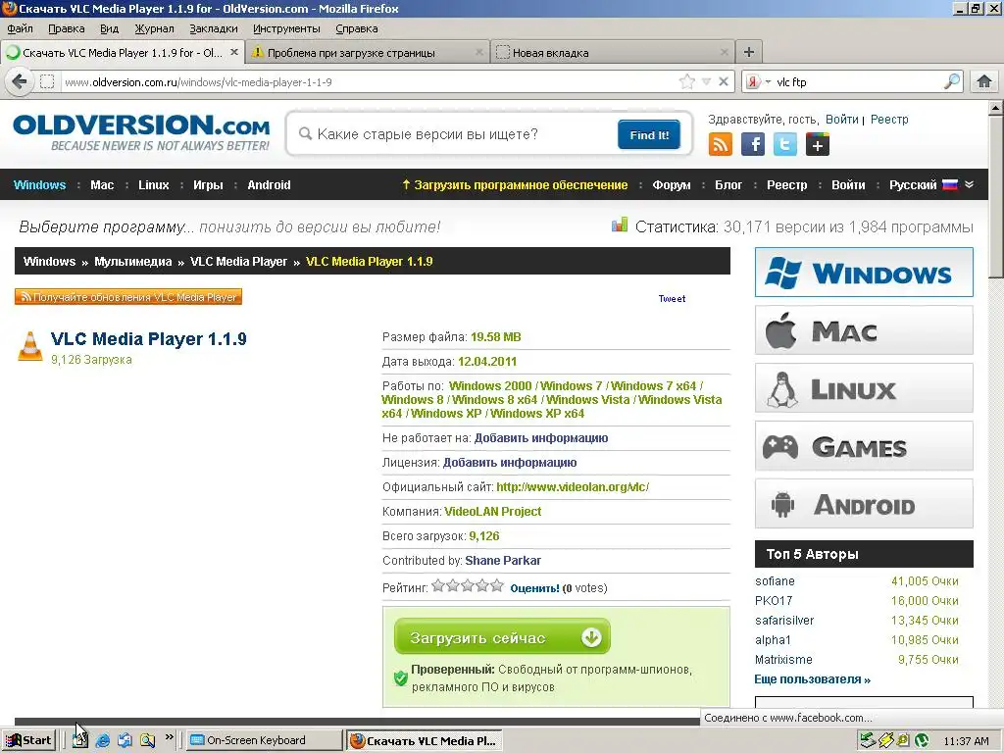The width and height of the screenshot is (1004, 753).
Task: Click the bookmark star icon in address bar
Action: (687, 81)
